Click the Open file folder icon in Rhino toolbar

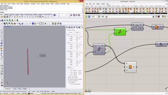2,17
